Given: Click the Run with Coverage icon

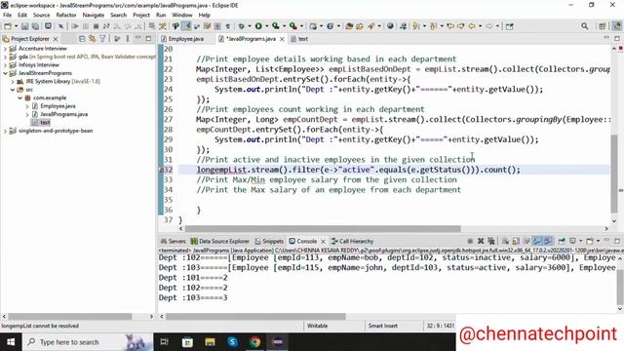Looking at the screenshot, I should coord(275,26).
